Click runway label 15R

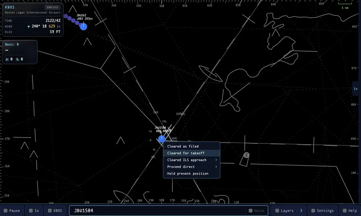[156, 112]
